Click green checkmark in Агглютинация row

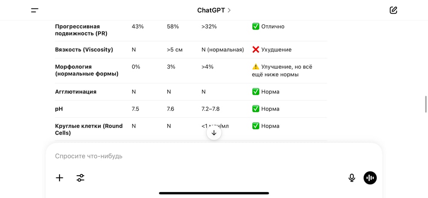(256, 92)
